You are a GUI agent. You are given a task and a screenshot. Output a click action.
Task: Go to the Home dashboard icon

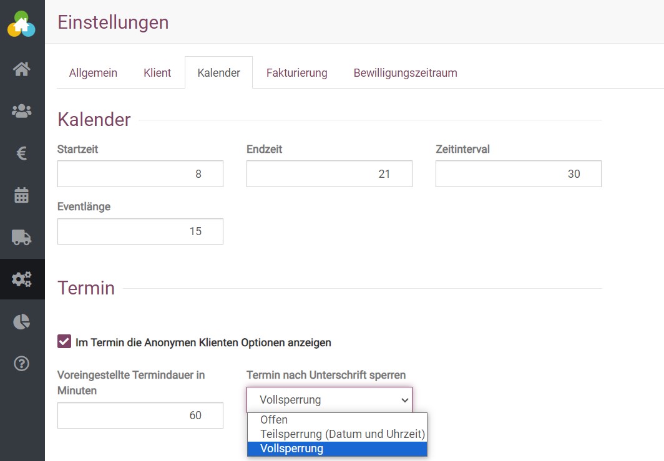[22, 69]
